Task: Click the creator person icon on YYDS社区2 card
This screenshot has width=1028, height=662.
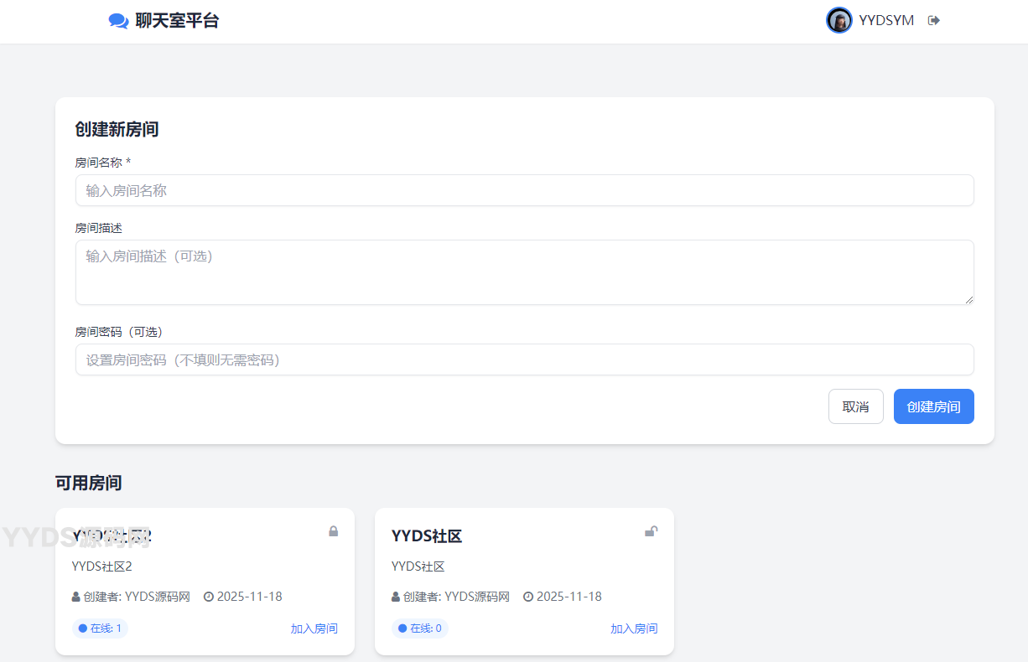Action: (75, 597)
